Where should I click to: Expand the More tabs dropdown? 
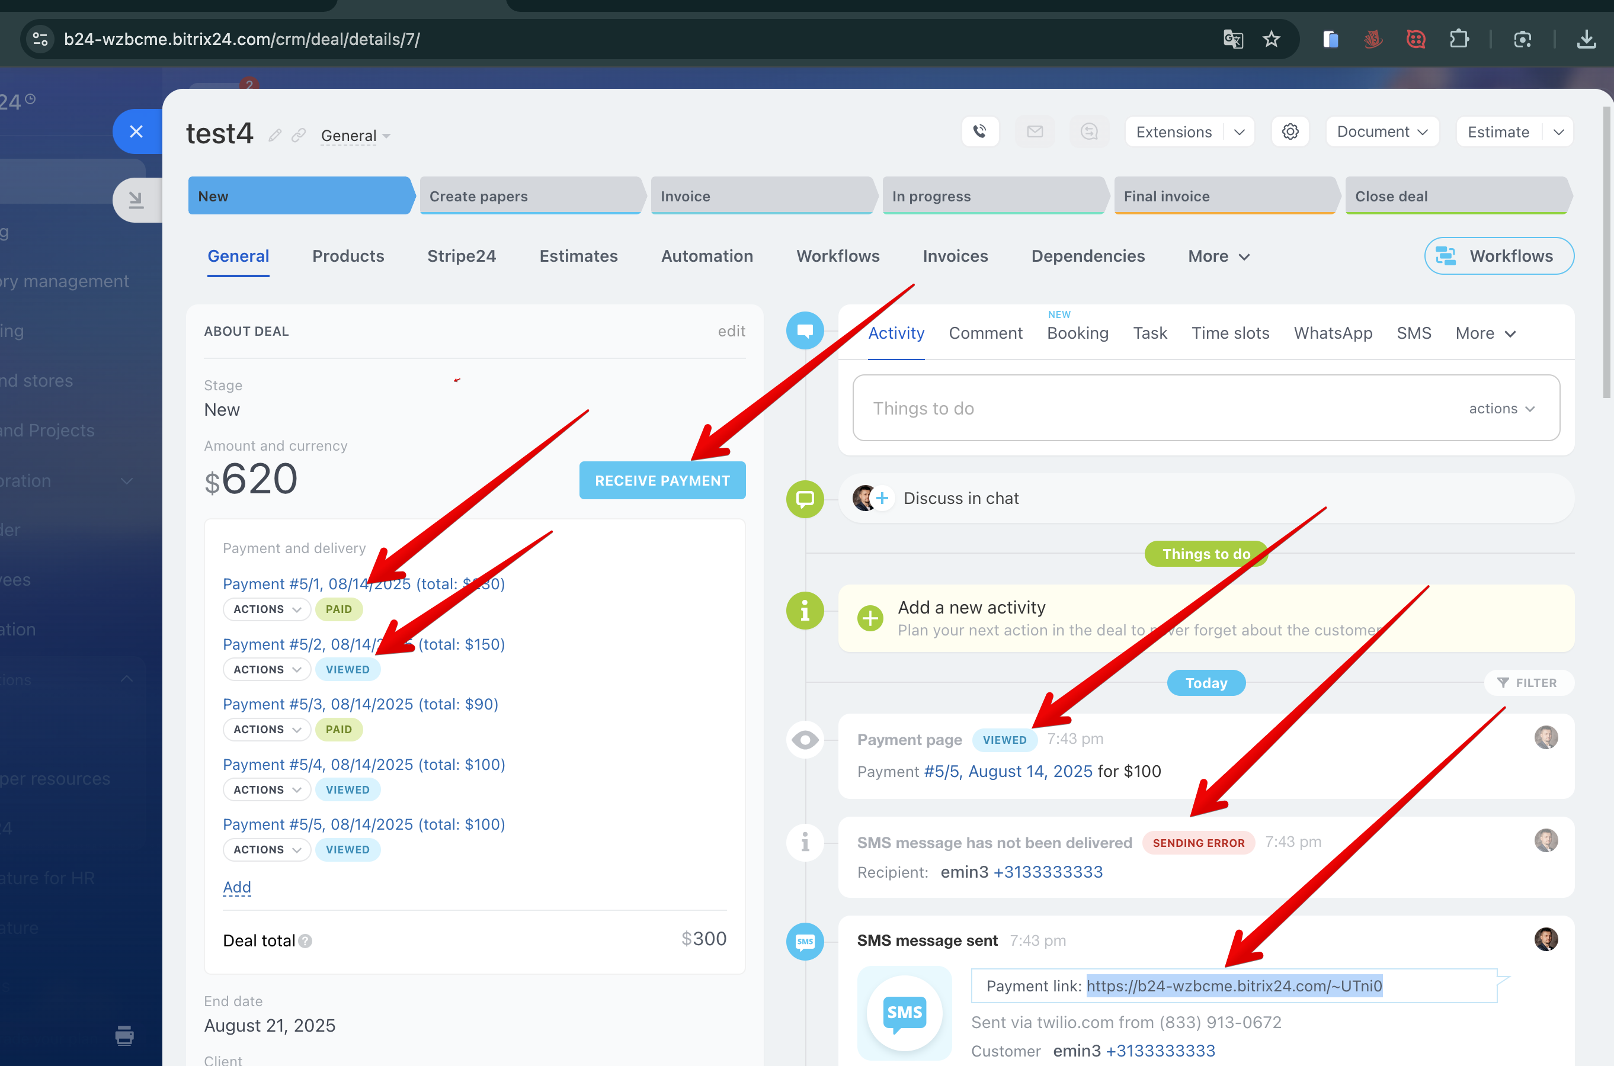pos(1218,256)
